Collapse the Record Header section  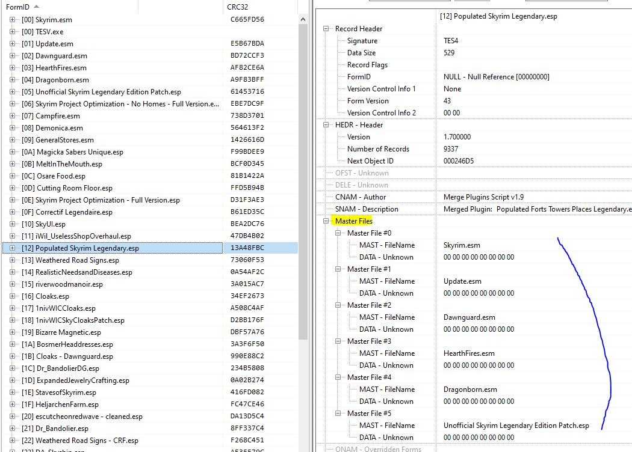pos(327,29)
